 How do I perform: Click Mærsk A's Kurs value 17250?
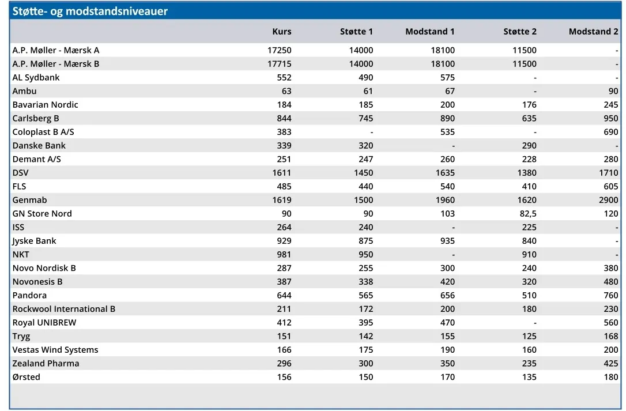pos(280,50)
